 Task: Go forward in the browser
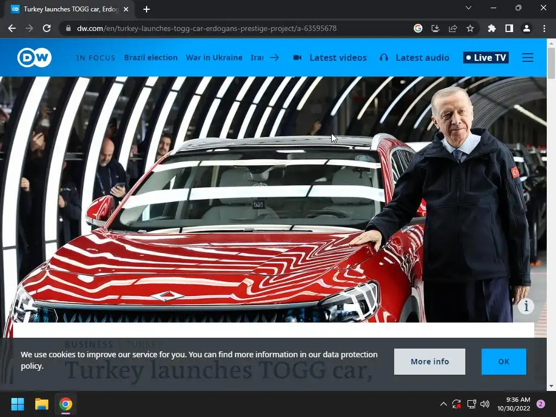29,28
